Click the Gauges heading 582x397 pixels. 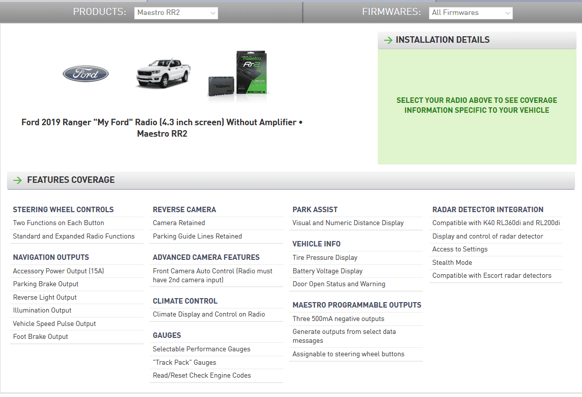click(x=166, y=335)
